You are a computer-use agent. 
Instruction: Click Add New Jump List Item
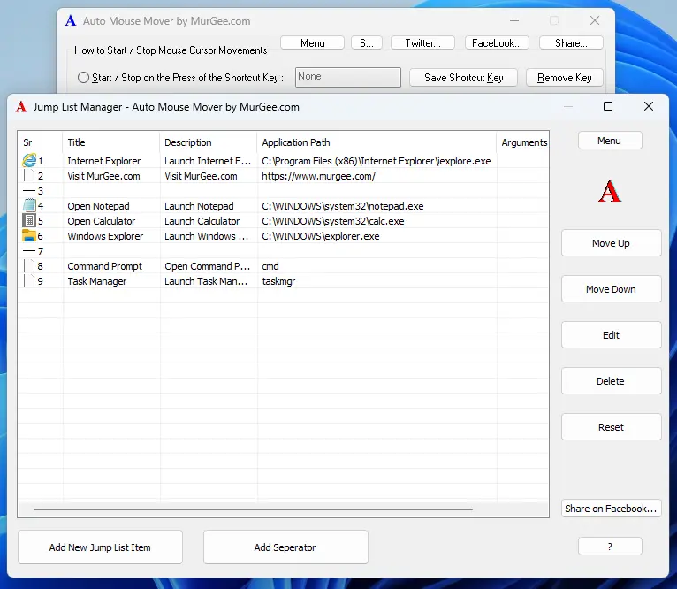(x=100, y=547)
